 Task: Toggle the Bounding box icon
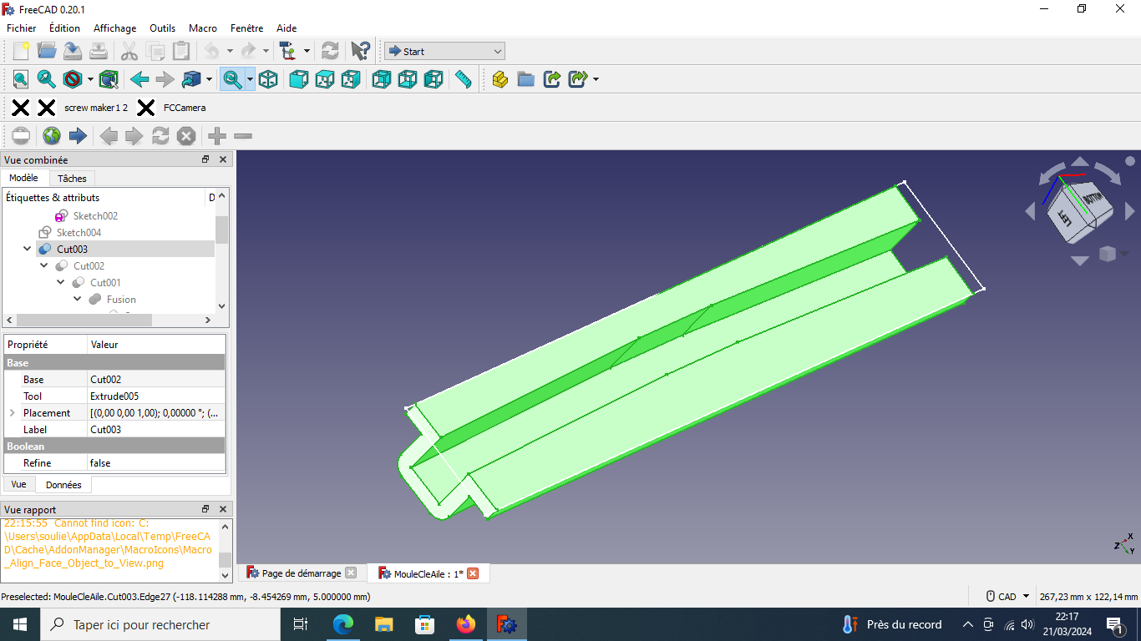coord(109,79)
